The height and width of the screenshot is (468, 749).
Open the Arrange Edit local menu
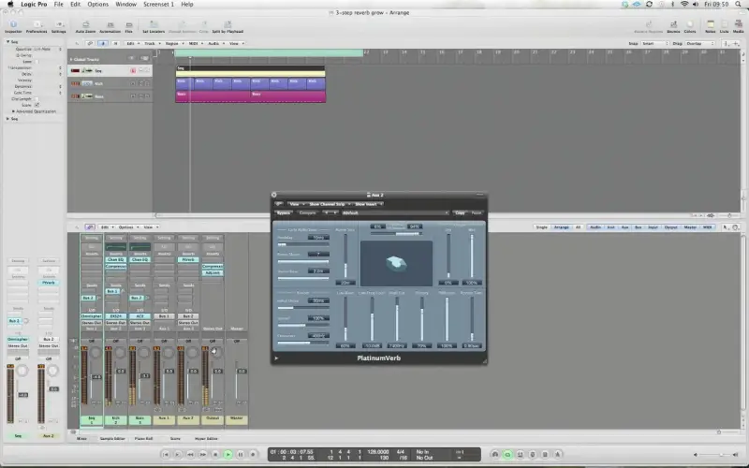[132, 43]
